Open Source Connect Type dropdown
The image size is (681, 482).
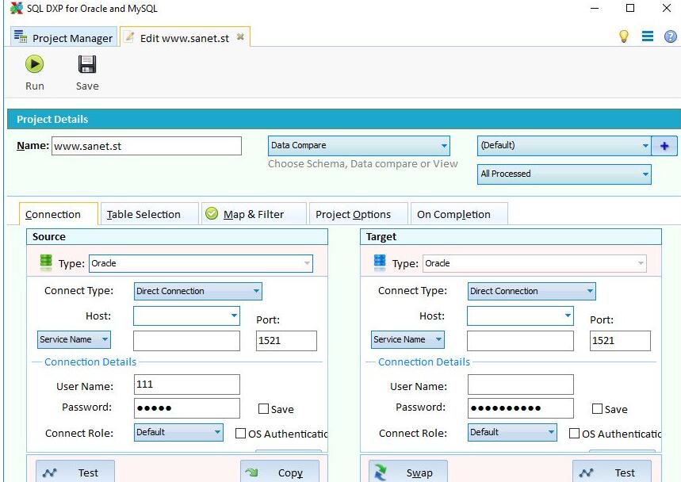point(197,291)
